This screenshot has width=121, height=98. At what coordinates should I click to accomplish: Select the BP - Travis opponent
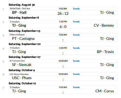[x=105, y=52]
